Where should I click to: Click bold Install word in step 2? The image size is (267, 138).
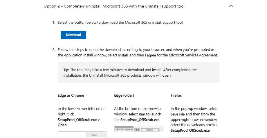(x=123, y=55)
